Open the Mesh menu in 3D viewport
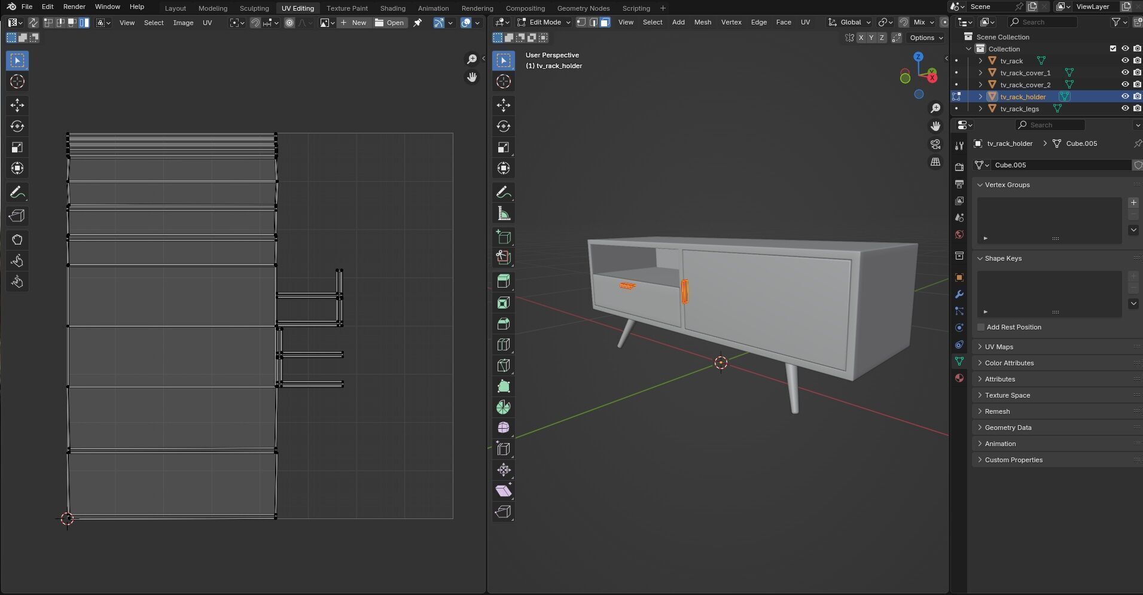This screenshot has width=1143, height=595. (702, 22)
